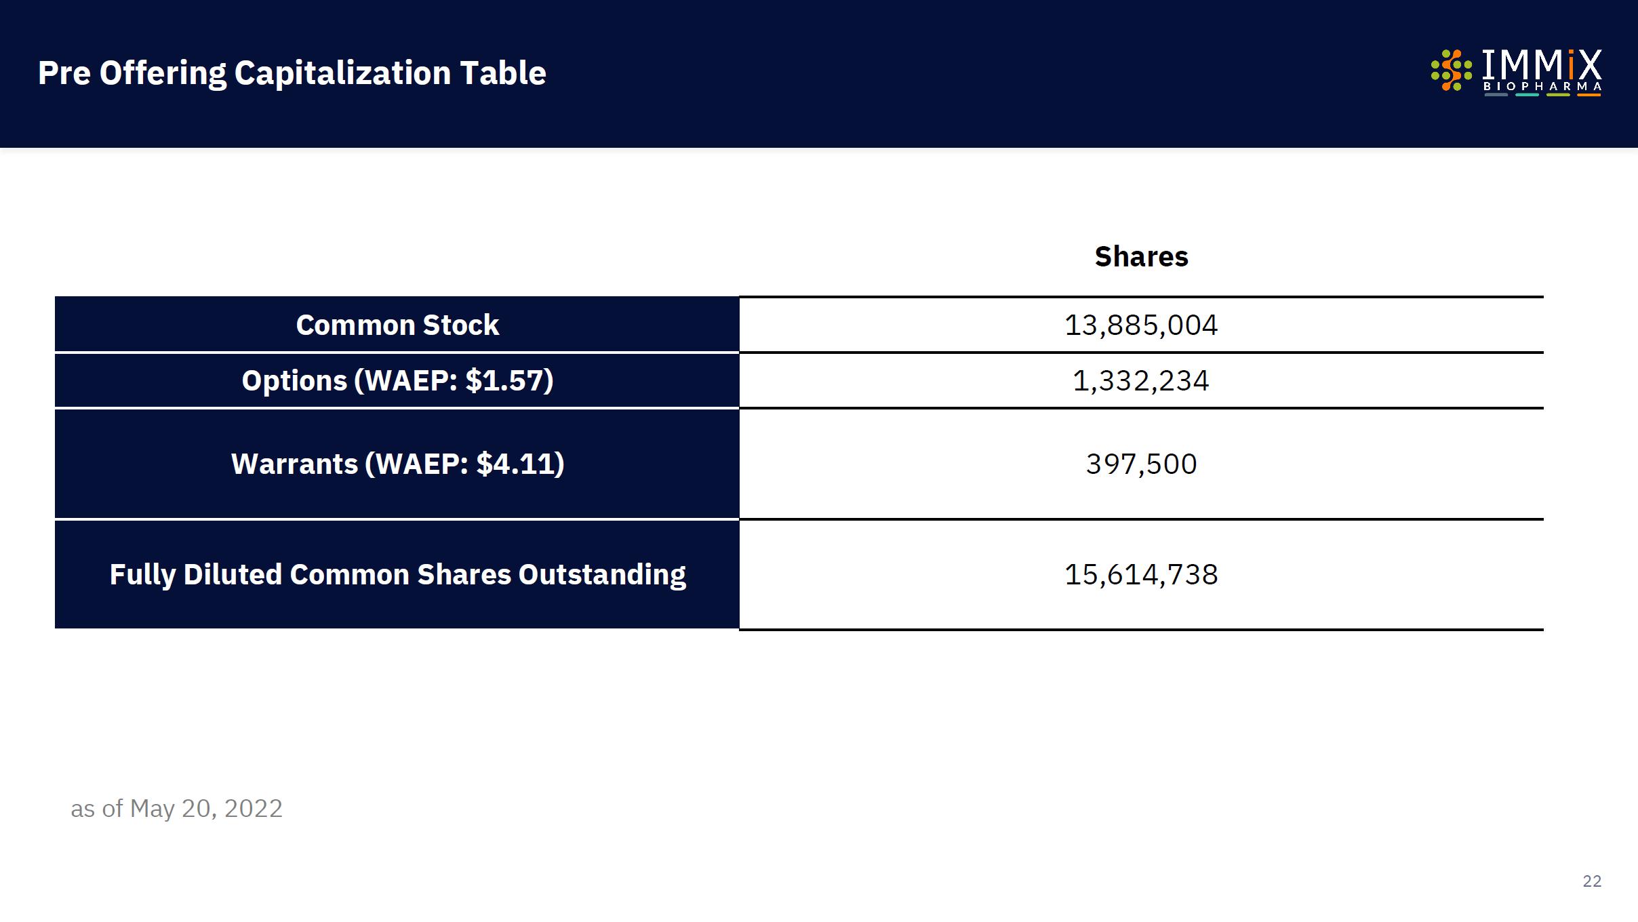The image size is (1638, 922).
Task: Click the BIOPHARMA text under the logo
Action: (1542, 87)
